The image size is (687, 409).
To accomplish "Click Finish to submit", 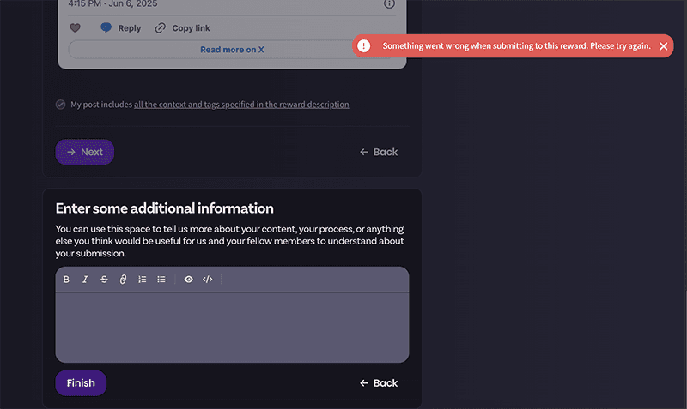I will point(81,383).
